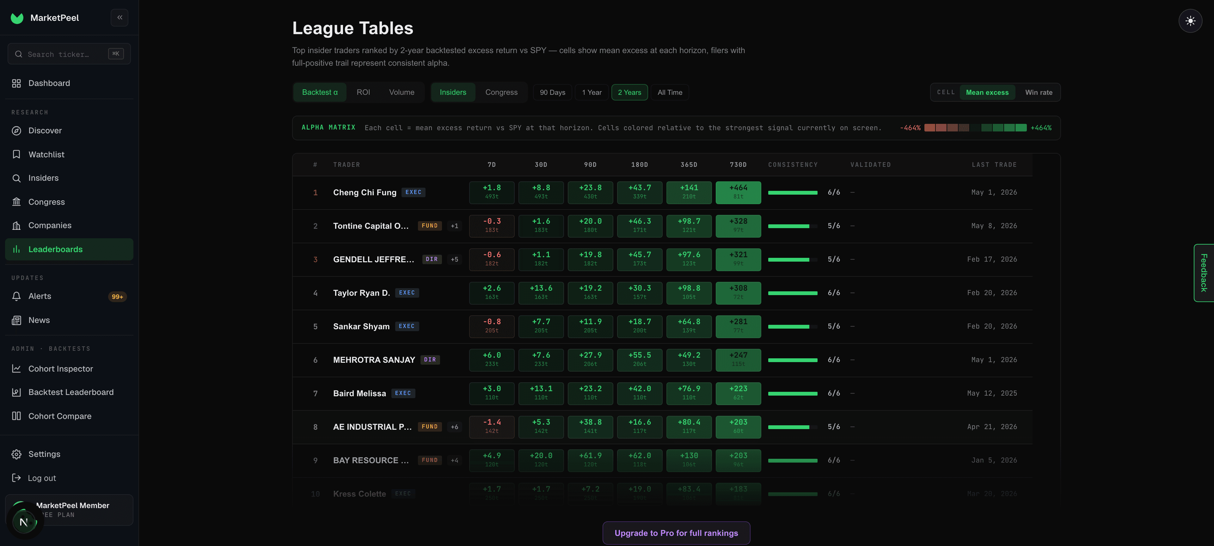Click the Backtest Leaderboard icon
The height and width of the screenshot is (546, 1214).
point(16,392)
